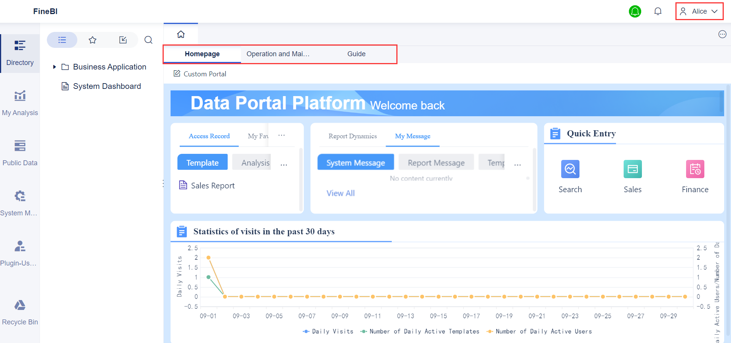The image size is (731, 343).
Task: Open My Analysis in the sidebar
Action: coord(20,103)
